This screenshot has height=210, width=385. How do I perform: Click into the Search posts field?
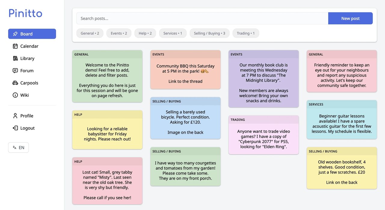(x=180, y=18)
